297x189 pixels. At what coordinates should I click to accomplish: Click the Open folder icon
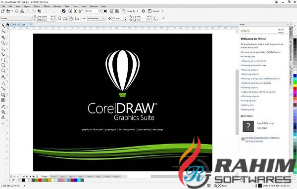pyautogui.click(x=8, y=11)
